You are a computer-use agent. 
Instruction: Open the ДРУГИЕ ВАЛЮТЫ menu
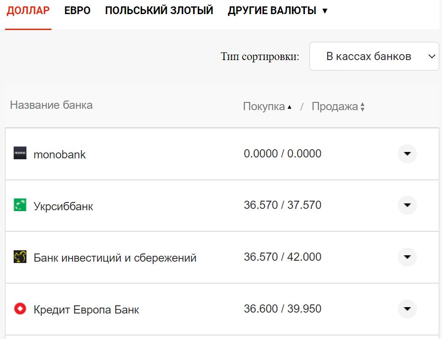click(x=271, y=10)
